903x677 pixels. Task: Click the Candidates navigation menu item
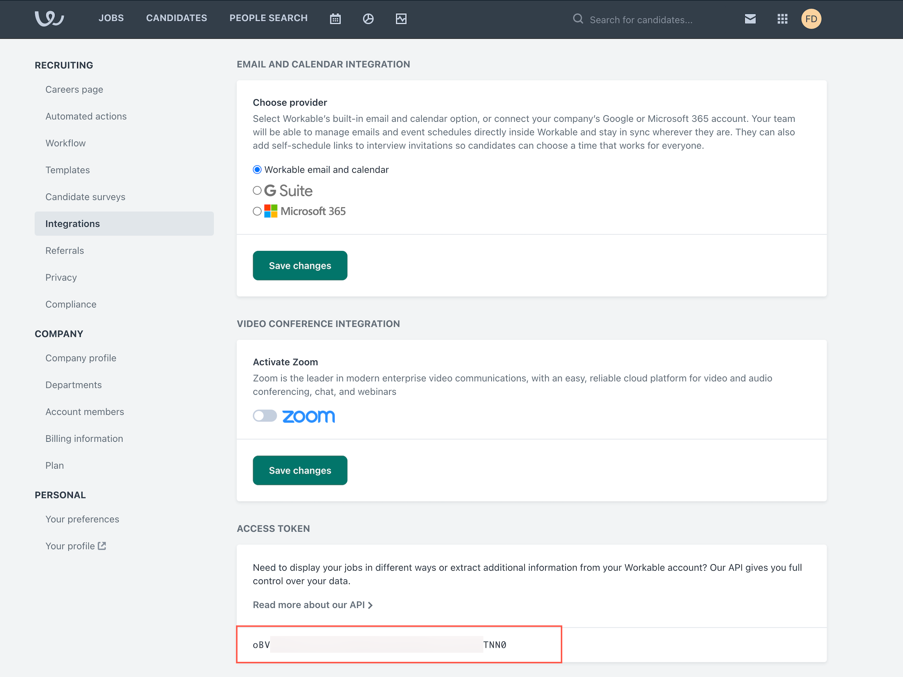176,19
